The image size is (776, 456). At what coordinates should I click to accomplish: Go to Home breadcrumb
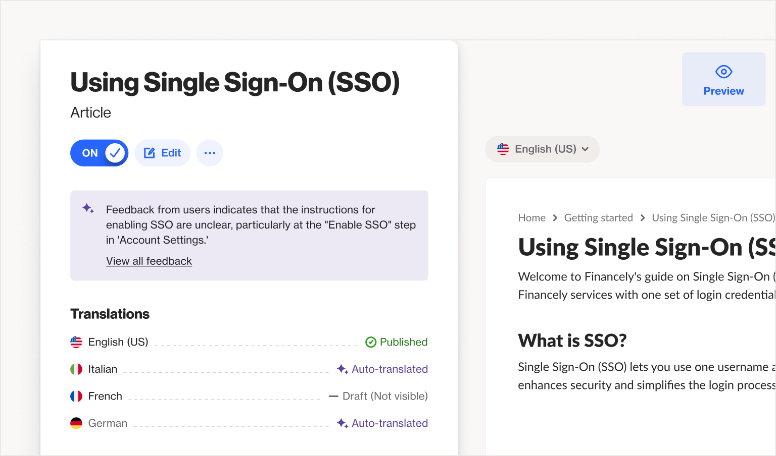[x=531, y=218]
